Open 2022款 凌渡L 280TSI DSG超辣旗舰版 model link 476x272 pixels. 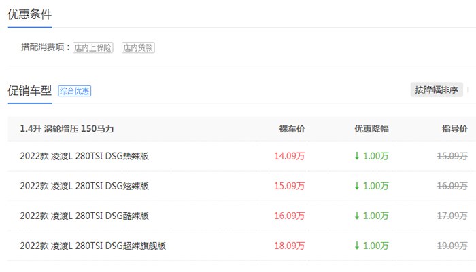[93, 246]
